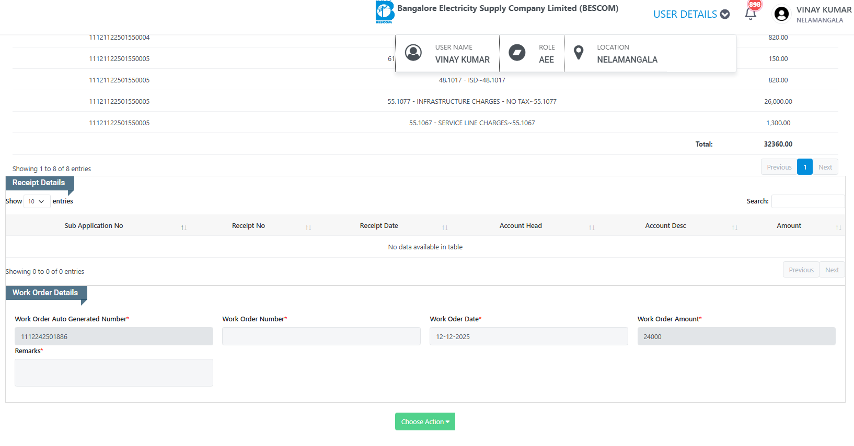Select the Work Order Details section tab

click(x=46, y=293)
